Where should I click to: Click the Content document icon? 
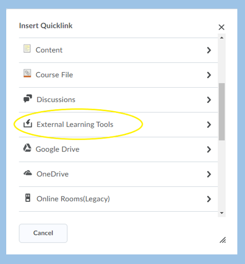coord(27,49)
